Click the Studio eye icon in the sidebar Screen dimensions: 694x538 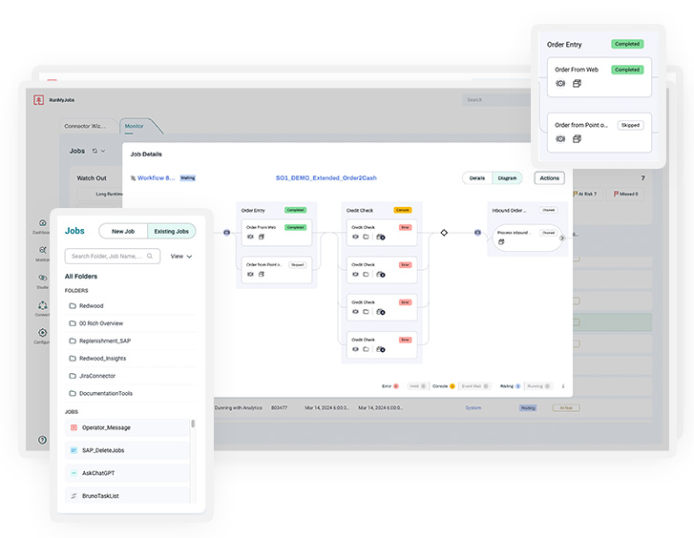42,278
